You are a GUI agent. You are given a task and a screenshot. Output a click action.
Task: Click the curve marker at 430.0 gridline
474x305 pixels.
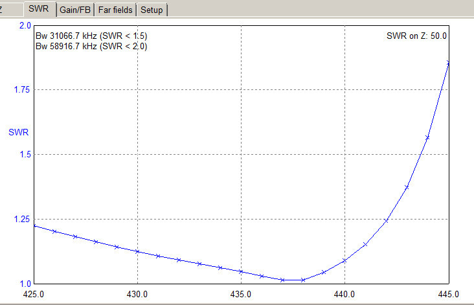137,251
